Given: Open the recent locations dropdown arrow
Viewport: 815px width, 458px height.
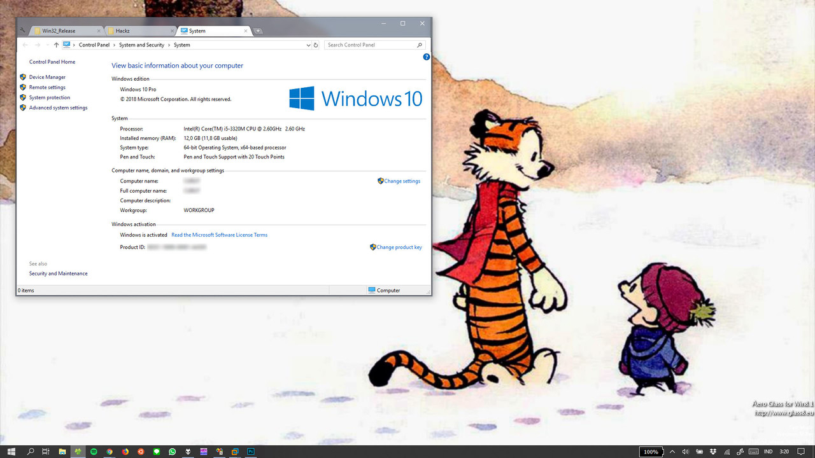Looking at the screenshot, I should (48, 45).
